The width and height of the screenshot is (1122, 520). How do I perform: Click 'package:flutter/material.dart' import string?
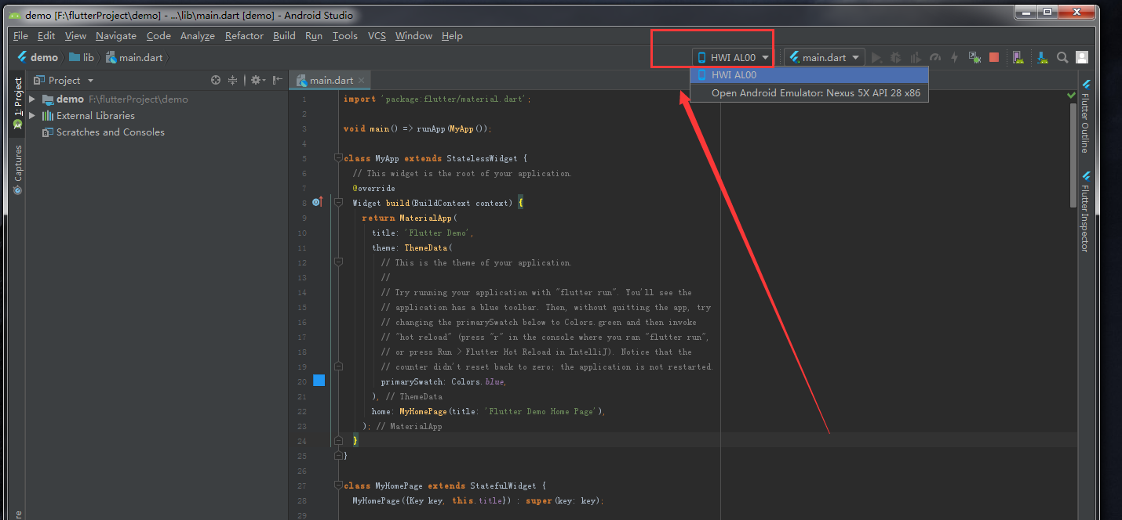454,99
